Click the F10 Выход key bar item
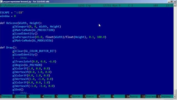Viewport: 177px width, 100px height. point(133,96)
